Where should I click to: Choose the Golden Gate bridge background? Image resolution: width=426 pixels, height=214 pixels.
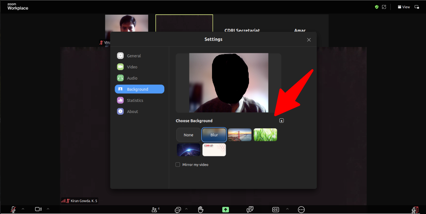(240, 135)
